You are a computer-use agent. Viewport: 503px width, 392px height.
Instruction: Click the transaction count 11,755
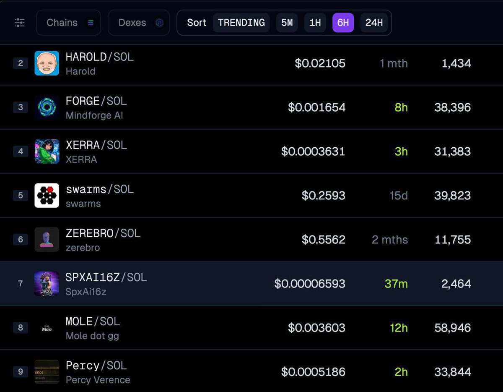[x=453, y=240]
